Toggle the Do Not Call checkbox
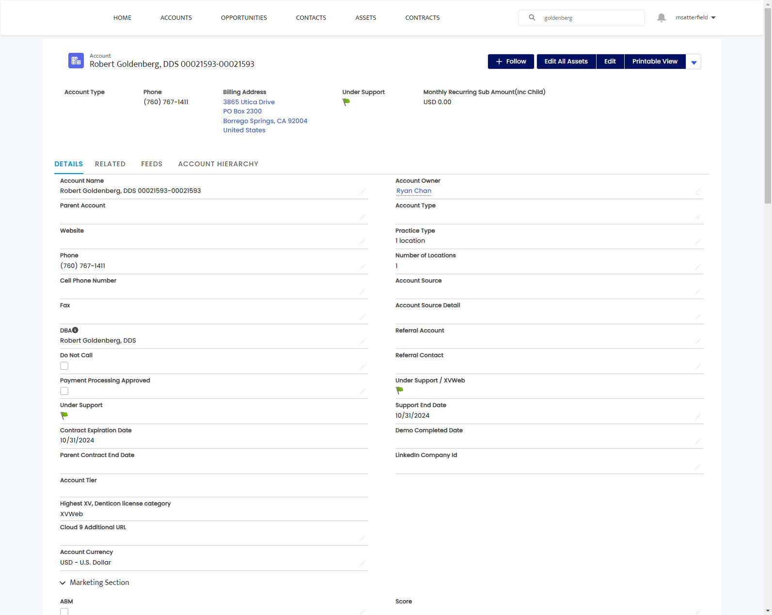Screen dimensions: 772x615 (x=64, y=366)
